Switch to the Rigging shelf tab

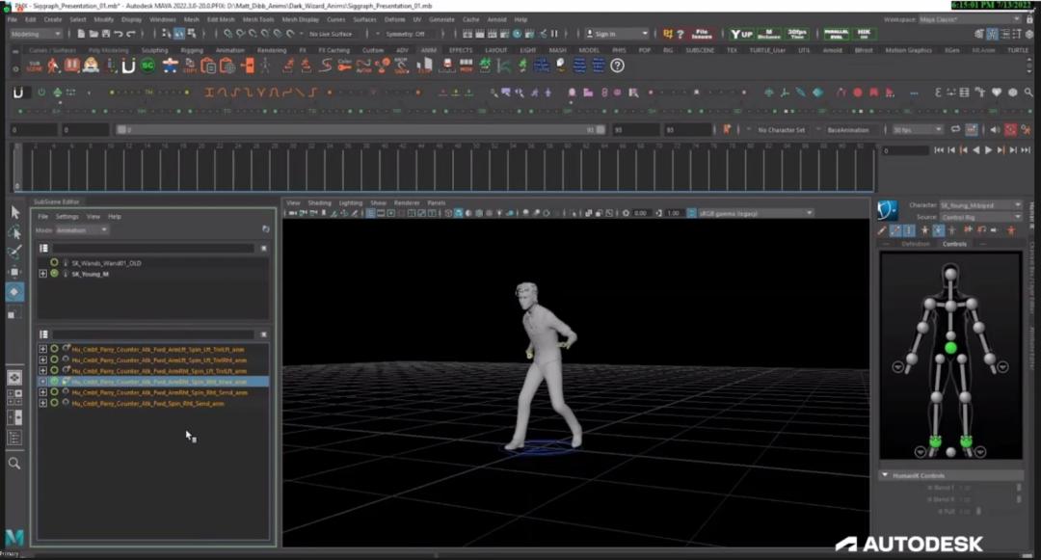[x=191, y=50]
